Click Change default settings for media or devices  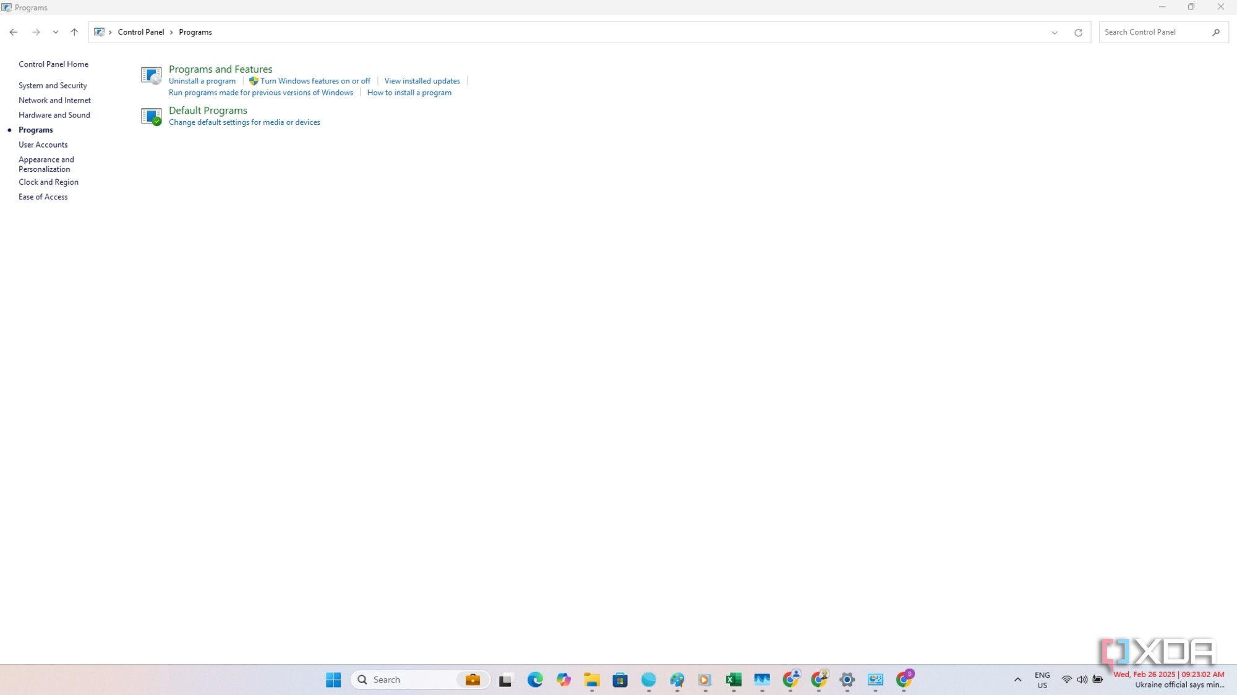pos(244,122)
